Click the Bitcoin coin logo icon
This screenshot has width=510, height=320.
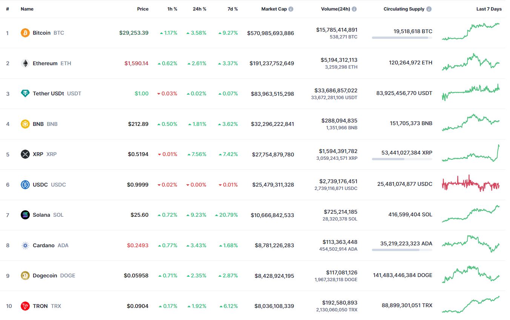click(25, 33)
